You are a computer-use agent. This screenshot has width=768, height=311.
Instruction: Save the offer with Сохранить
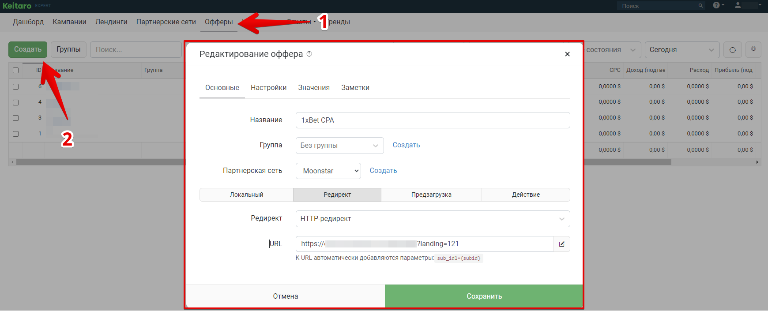point(484,296)
